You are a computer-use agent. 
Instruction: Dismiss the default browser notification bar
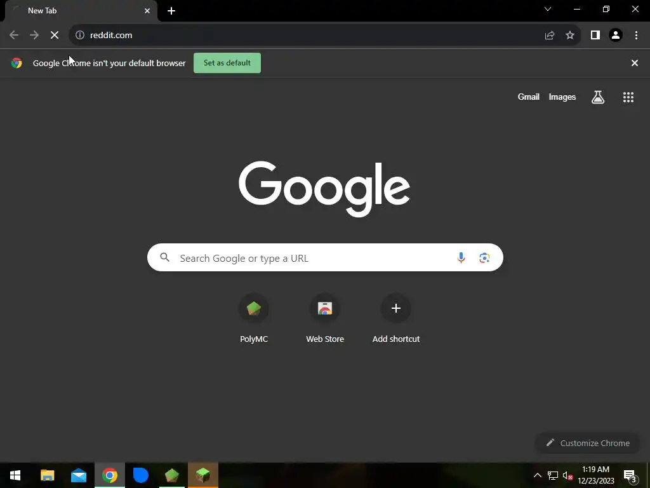pos(635,63)
